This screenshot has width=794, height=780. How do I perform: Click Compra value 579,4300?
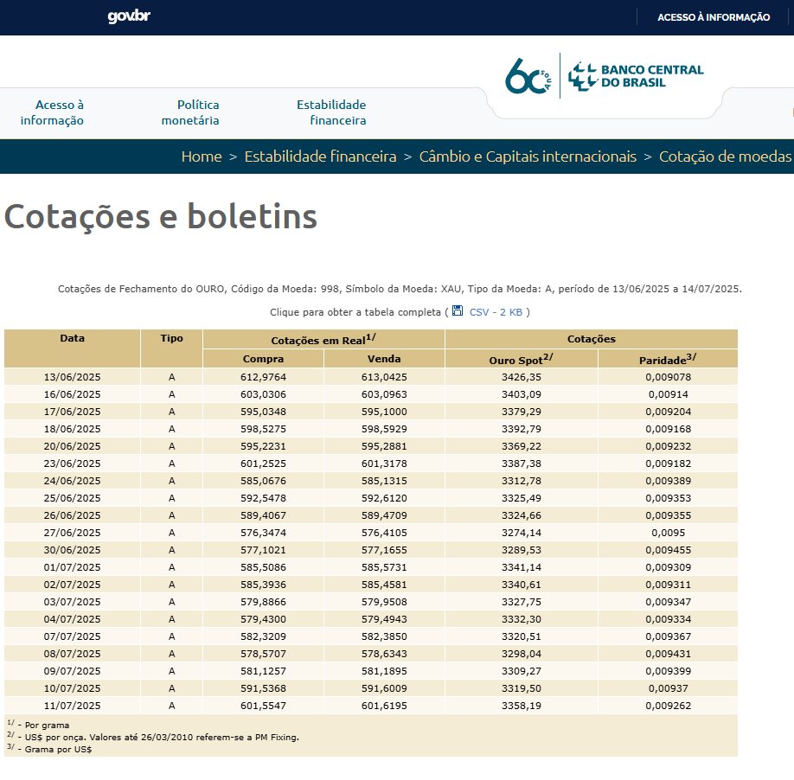(x=263, y=618)
